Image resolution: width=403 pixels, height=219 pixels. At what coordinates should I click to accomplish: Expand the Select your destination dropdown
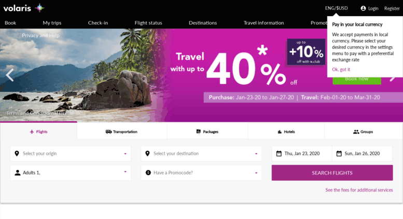pos(201,154)
